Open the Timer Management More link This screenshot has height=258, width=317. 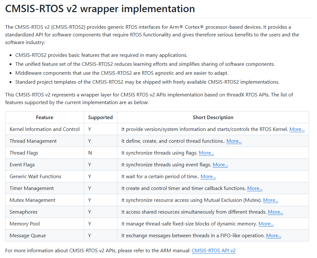click(x=255, y=188)
